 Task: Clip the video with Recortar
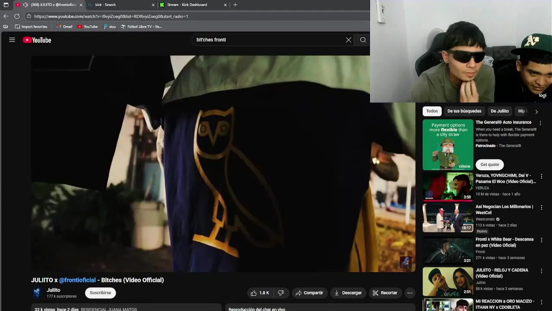click(x=385, y=293)
